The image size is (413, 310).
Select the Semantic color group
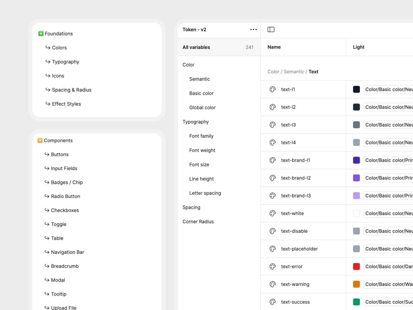[x=199, y=79]
